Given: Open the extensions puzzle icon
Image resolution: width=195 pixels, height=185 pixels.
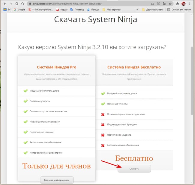Looking at the screenshot, I should point(178,4).
